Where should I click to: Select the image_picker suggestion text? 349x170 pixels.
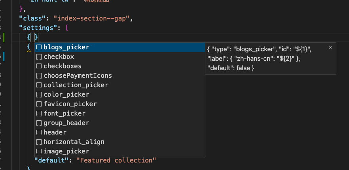point(66,151)
